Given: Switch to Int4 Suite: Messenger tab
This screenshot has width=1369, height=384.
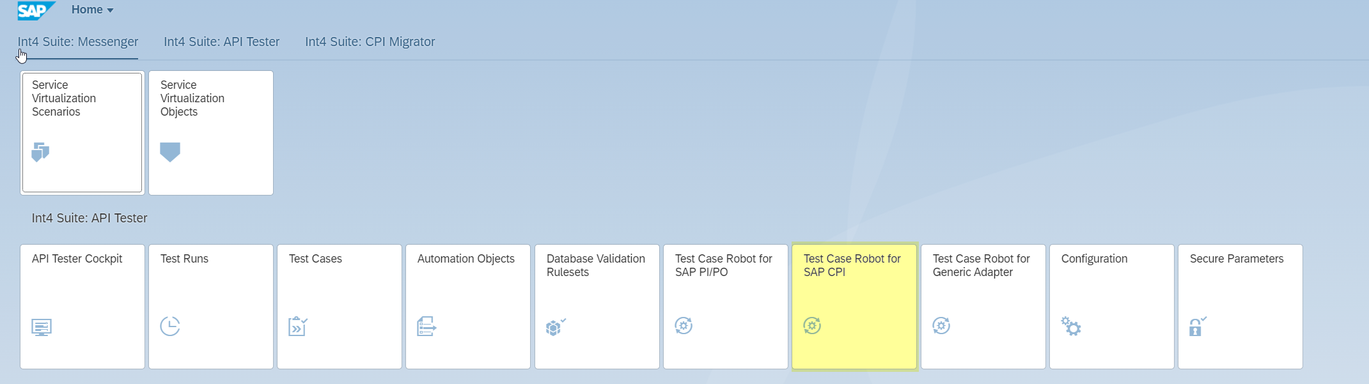Looking at the screenshot, I should click(78, 42).
